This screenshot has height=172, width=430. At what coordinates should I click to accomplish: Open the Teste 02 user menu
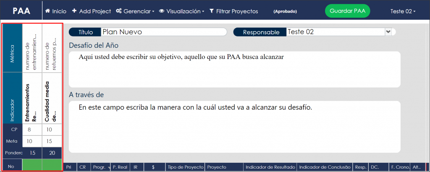click(x=403, y=11)
